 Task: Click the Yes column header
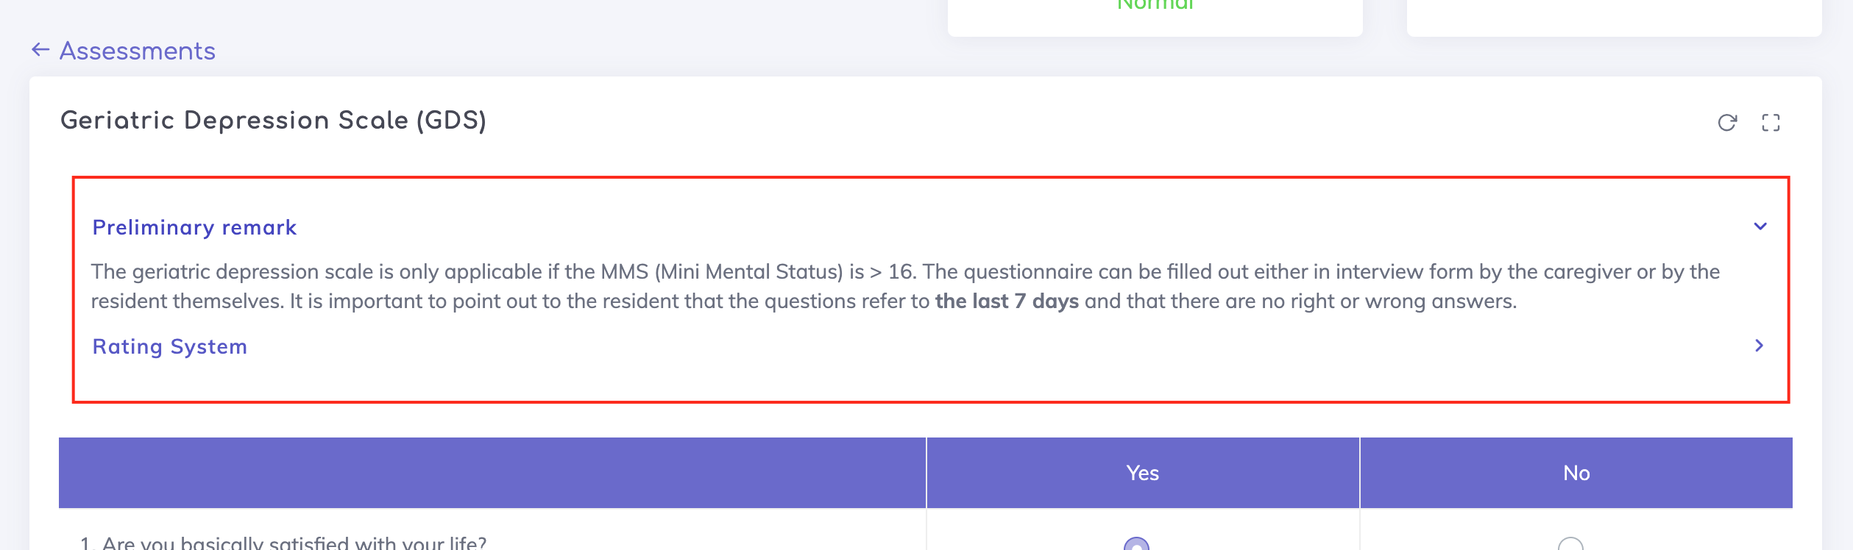pyautogui.click(x=1142, y=473)
